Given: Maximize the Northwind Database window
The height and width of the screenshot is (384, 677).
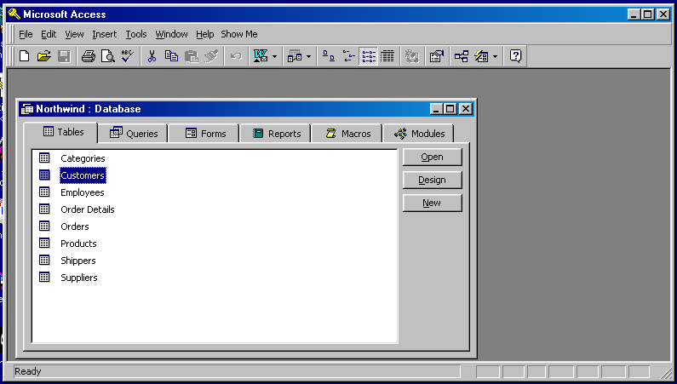Looking at the screenshot, I should click(450, 109).
